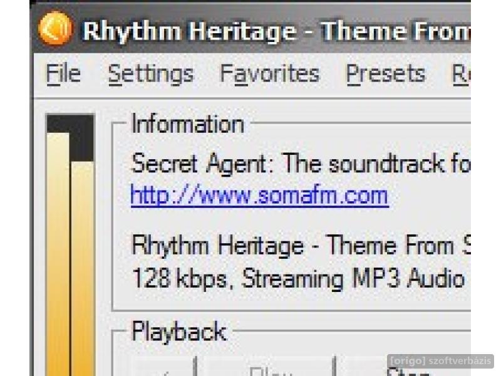Open the Presets menu

coord(386,74)
